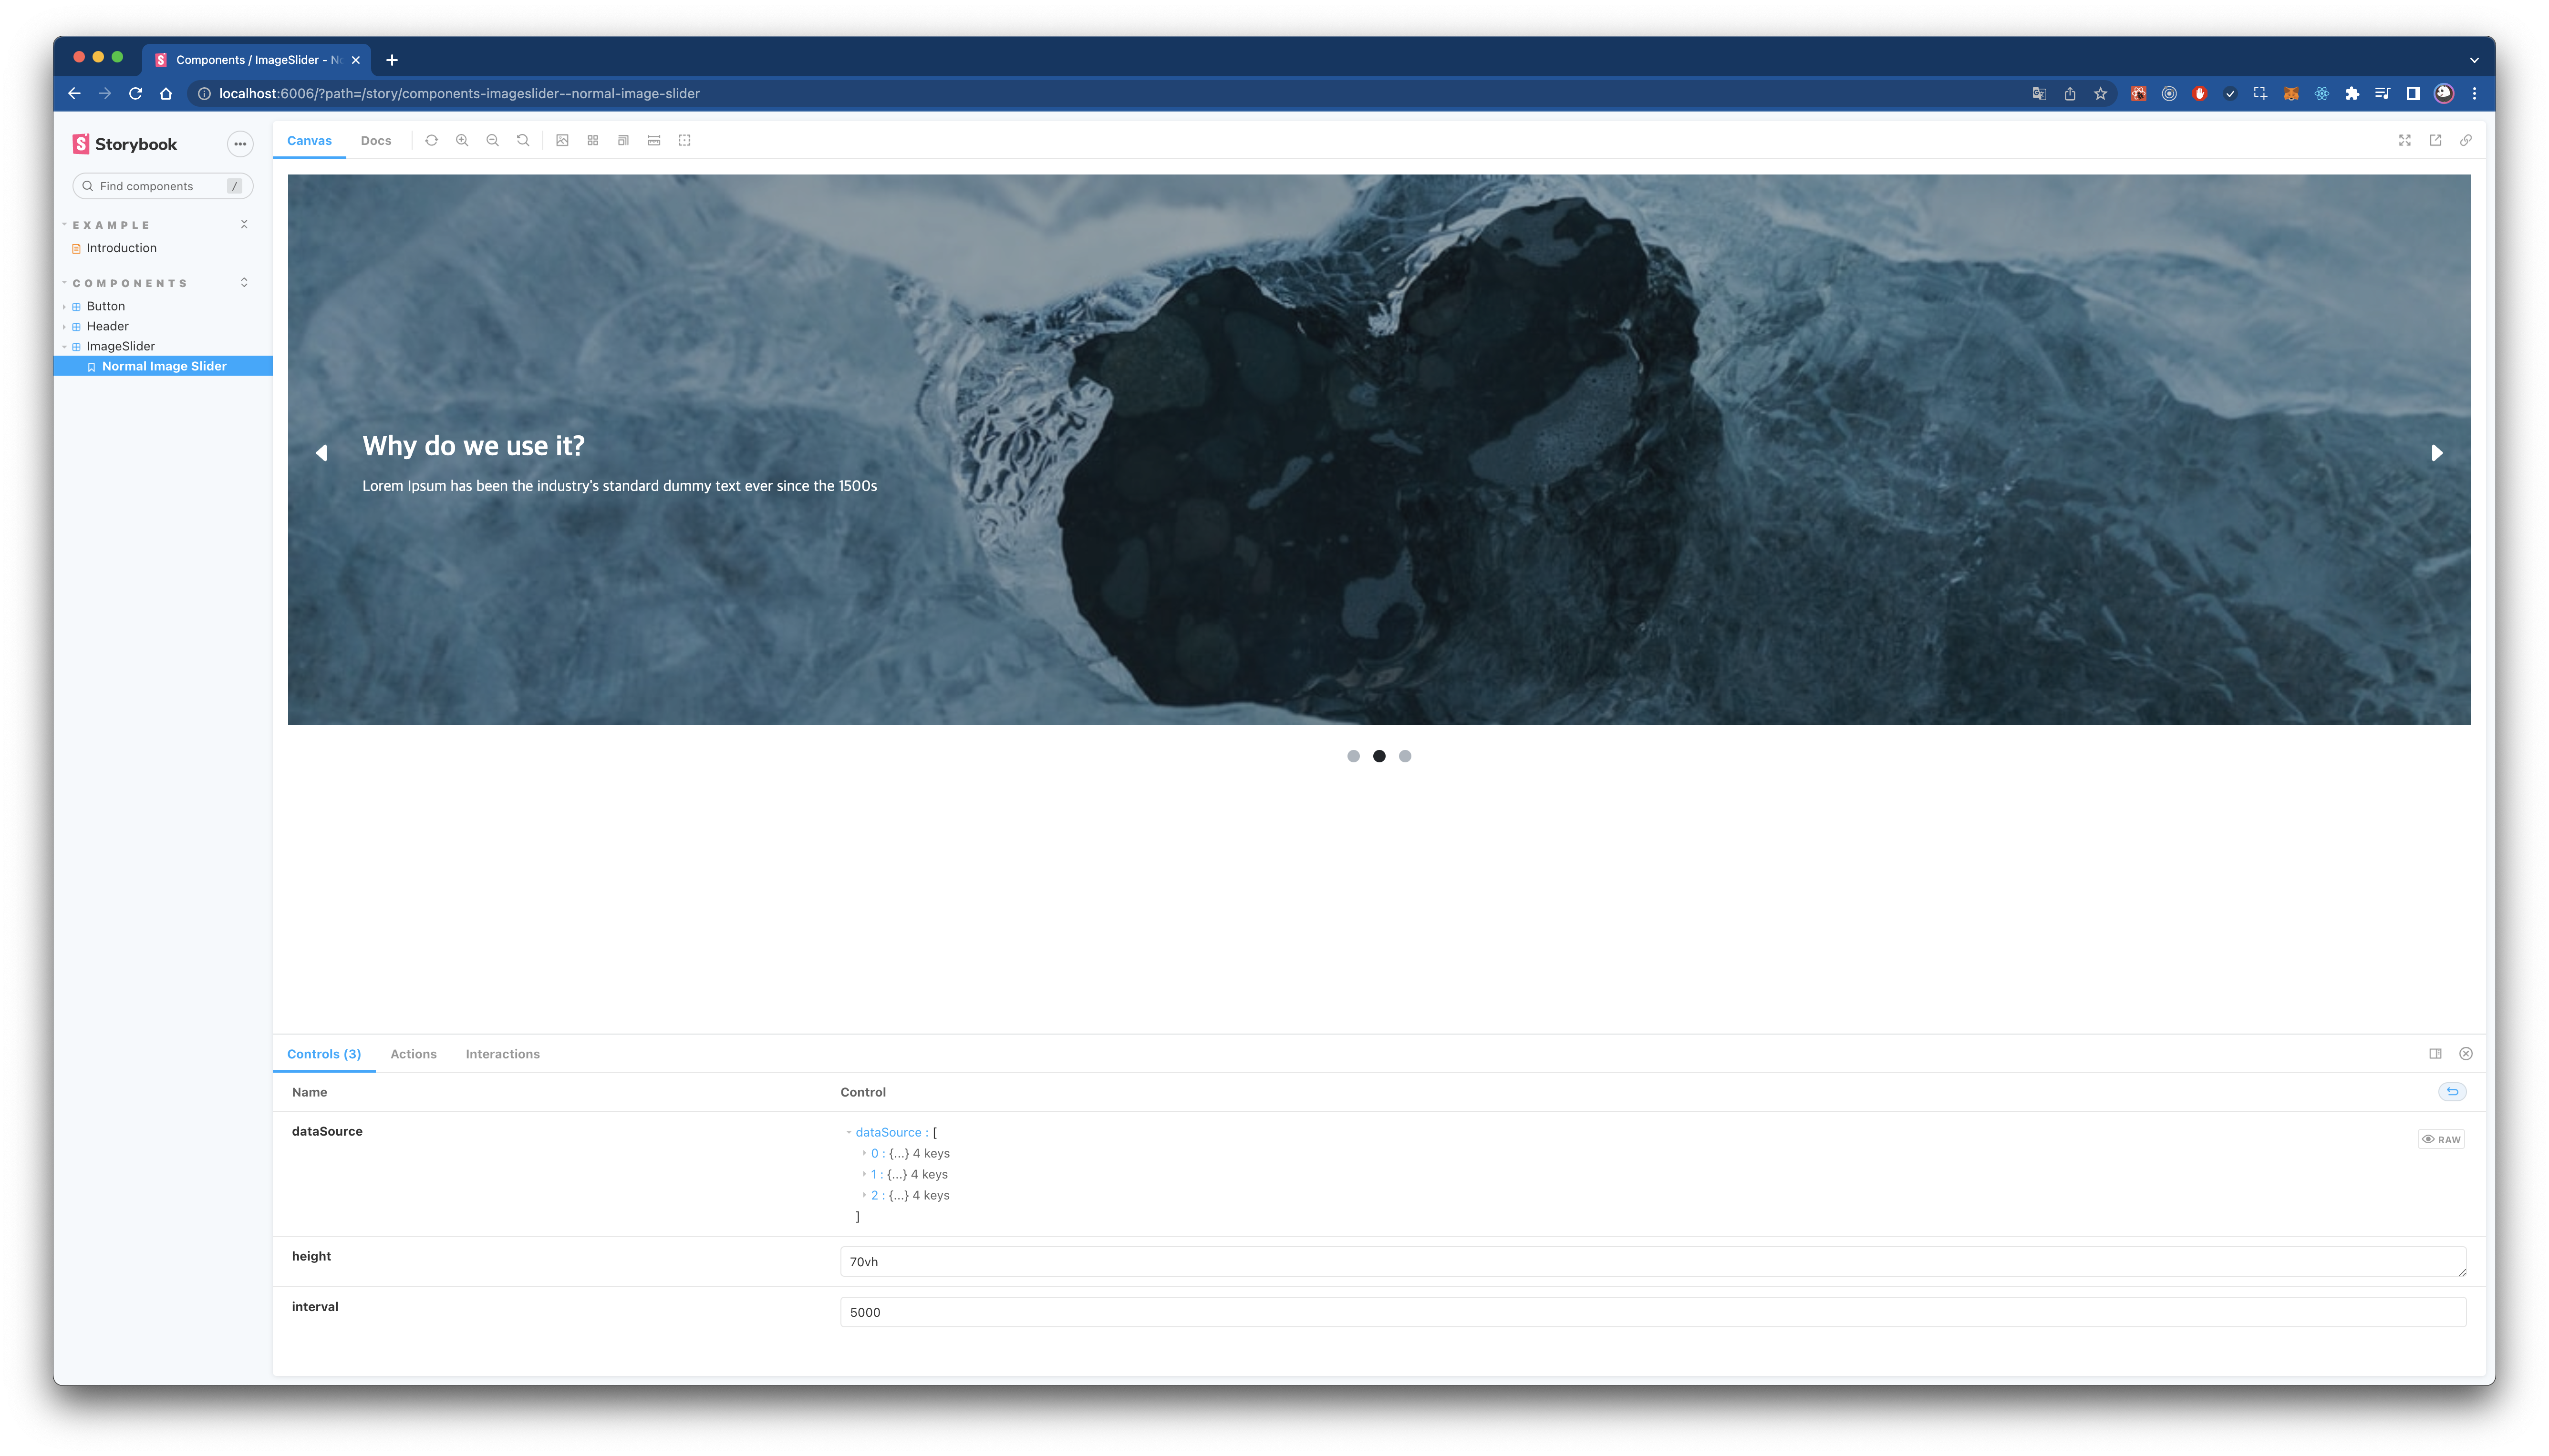
Task: Reload the browser page
Action: click(136, 94)
